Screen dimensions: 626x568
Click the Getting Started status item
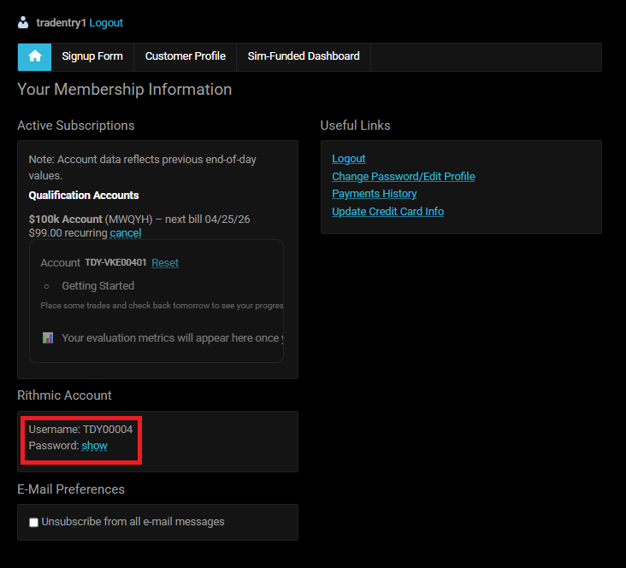(x=97, y=286)
